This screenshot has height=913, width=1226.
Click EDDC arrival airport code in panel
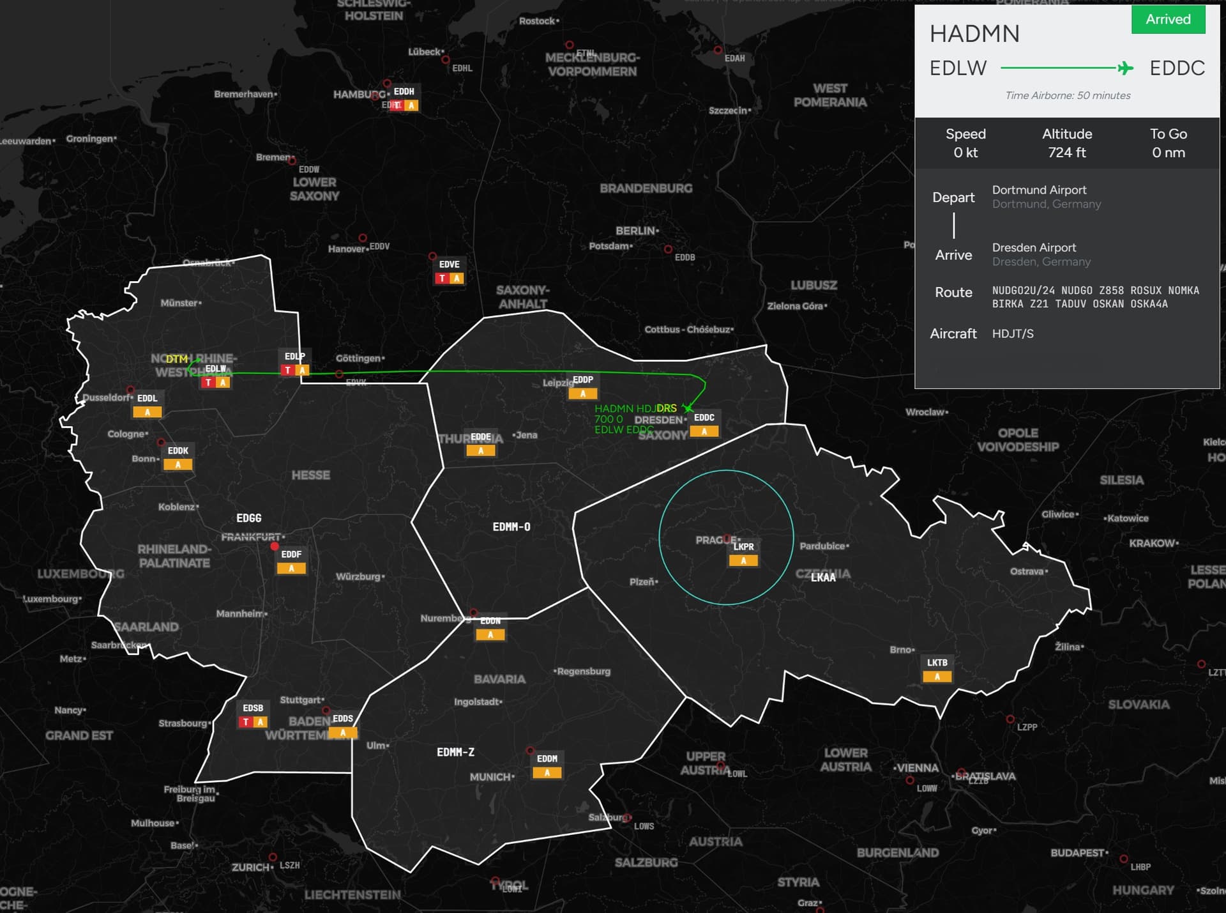pos(1177,68)
